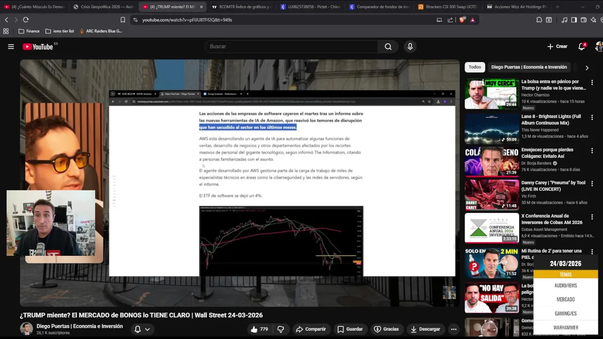Switch to '¿Cuánto Músculo Es Demas' tab
The width and height of the screenshot is (603, 339).
(x=34, y=7)
